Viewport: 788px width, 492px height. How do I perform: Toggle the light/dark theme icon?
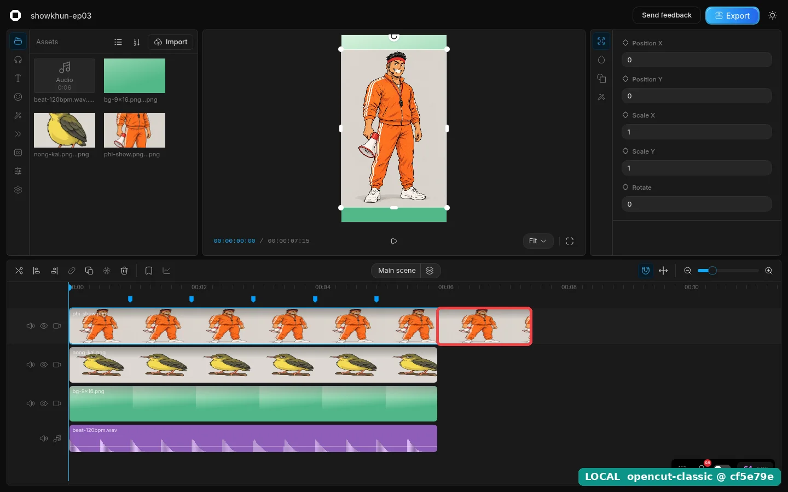tap(773, 15)
